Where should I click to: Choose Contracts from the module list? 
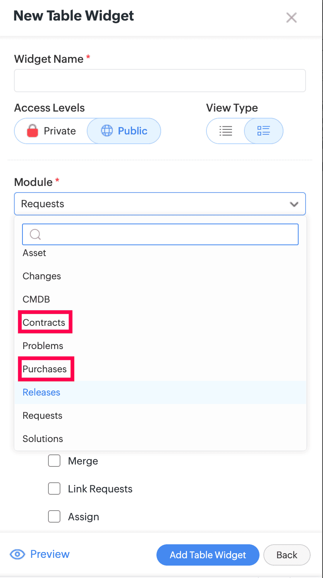[44, 323]
